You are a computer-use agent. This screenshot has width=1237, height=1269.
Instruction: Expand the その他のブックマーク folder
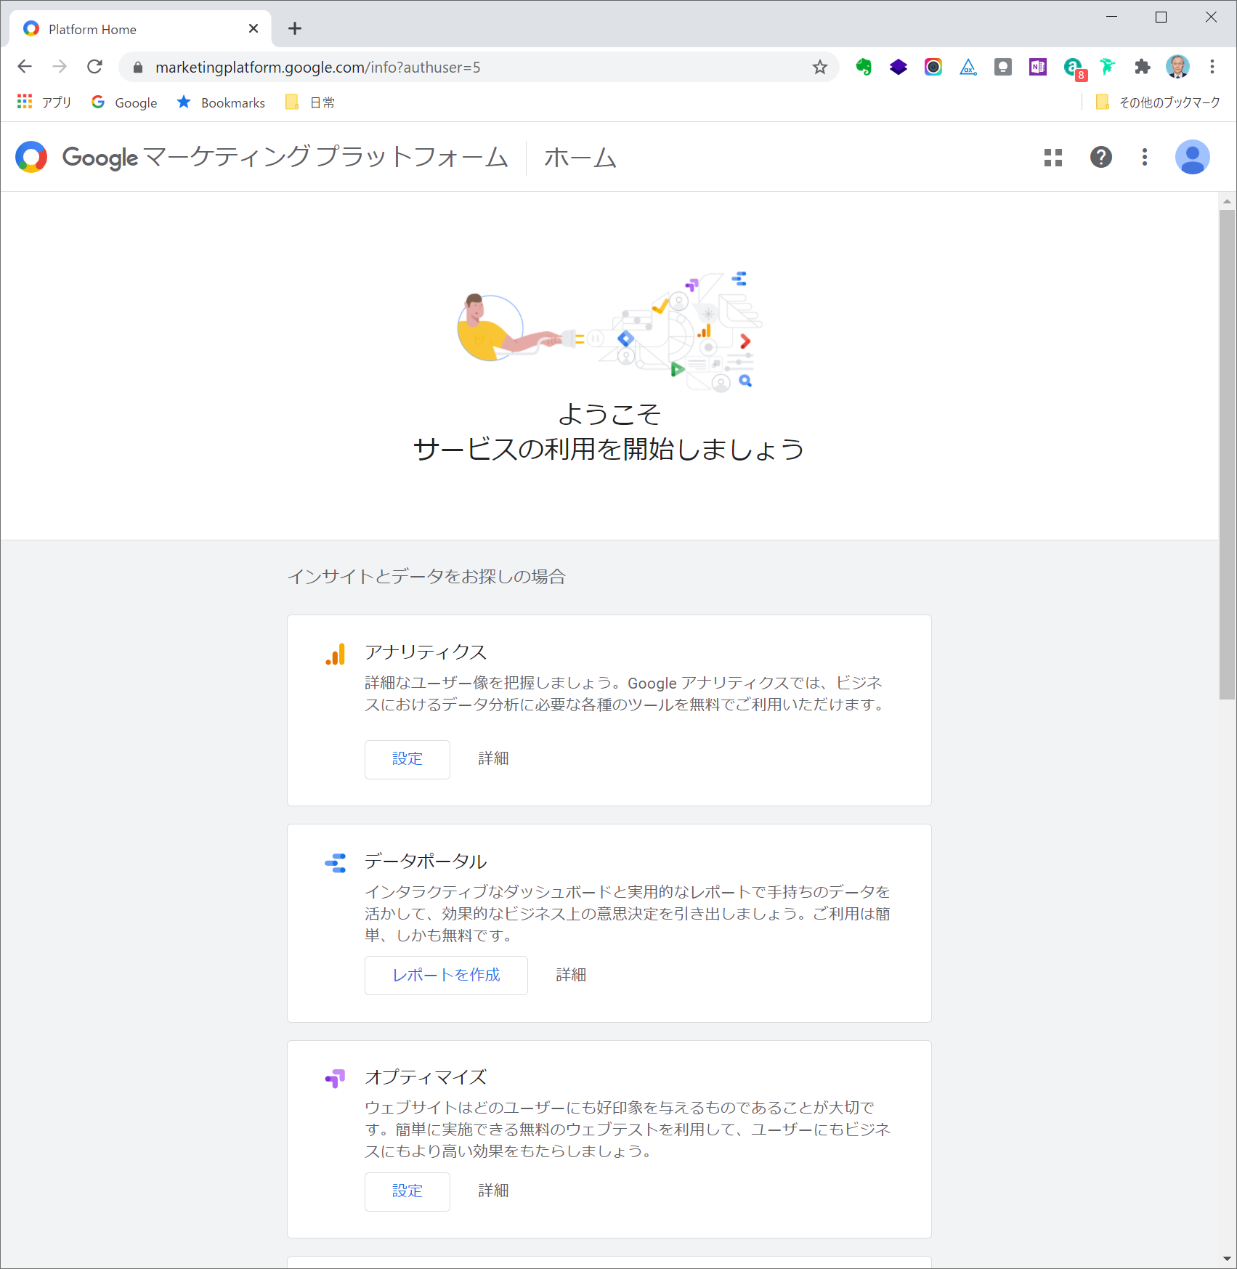[x=1158, y=102]
